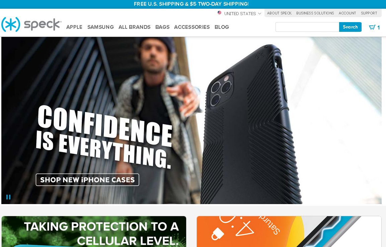The height and width of the screenshot is (247, 386).
Task: Open the About Speck link
Action: (279, 13)
